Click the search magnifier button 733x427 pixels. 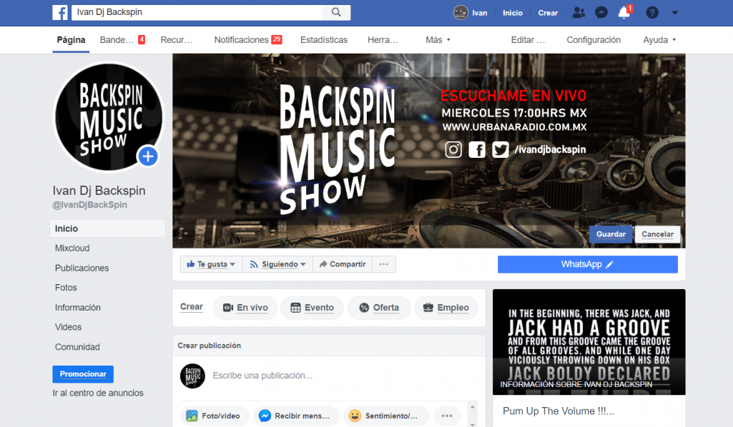click(336, 12)
